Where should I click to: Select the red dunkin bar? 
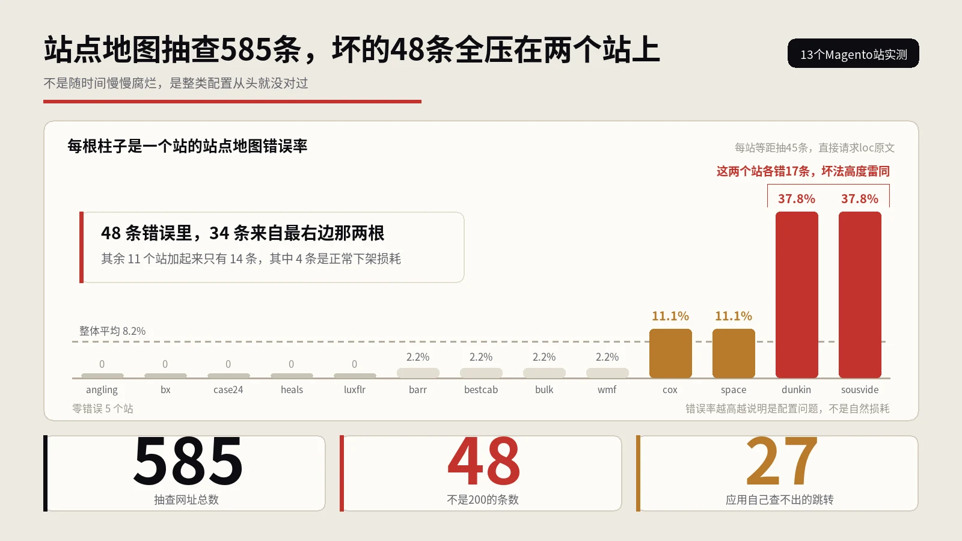point(797,295)
